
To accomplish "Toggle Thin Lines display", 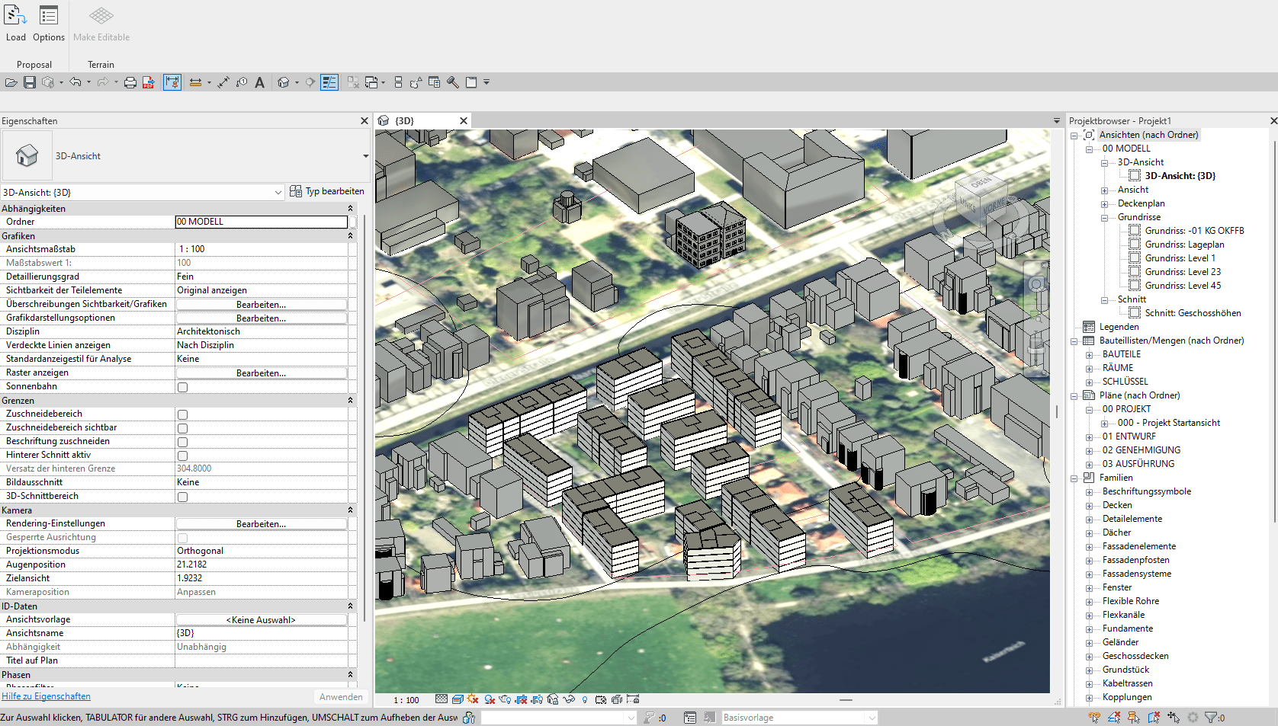I will point(328,82).
